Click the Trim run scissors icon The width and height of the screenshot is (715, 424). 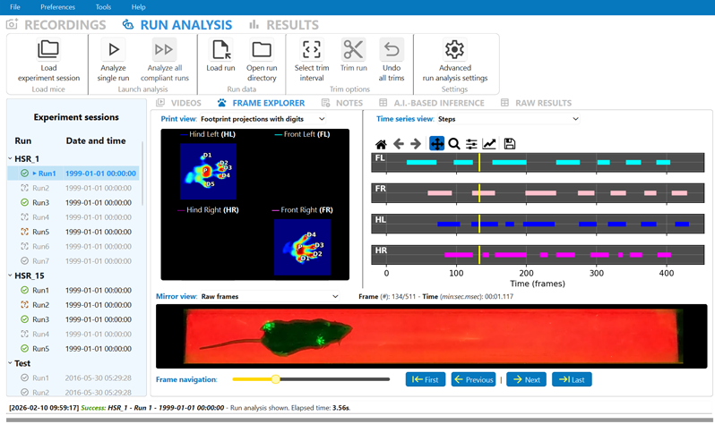353,49
